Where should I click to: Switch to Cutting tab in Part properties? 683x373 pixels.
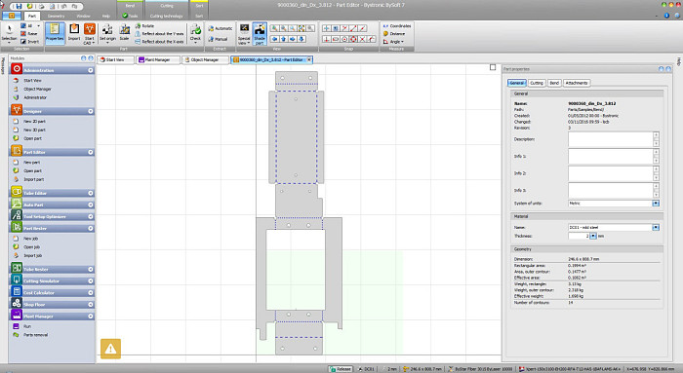537,83
